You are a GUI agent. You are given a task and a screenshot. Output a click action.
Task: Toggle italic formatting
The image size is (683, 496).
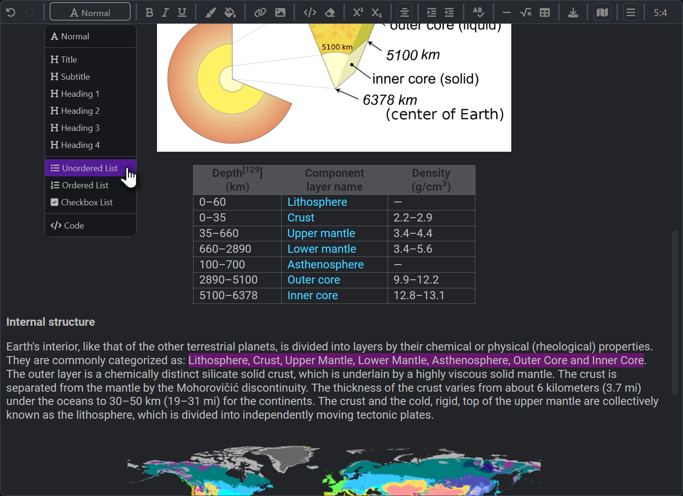pyautogui.click(x=165, y=13)
